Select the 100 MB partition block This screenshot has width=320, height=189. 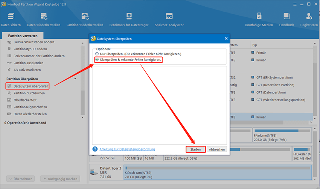(x=134, y=158)
